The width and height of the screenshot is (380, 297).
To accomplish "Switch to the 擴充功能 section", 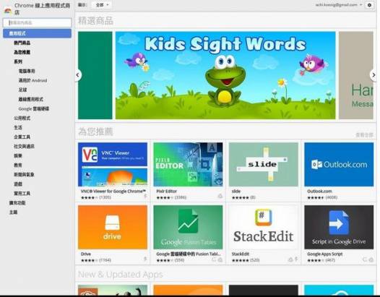I will tap(17, 203).
